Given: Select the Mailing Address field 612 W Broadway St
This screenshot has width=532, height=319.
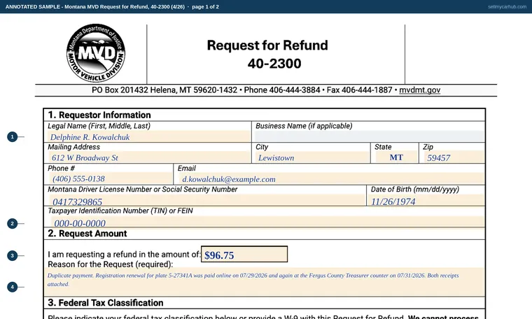Looking at the screenshot, I should (149, 157).
